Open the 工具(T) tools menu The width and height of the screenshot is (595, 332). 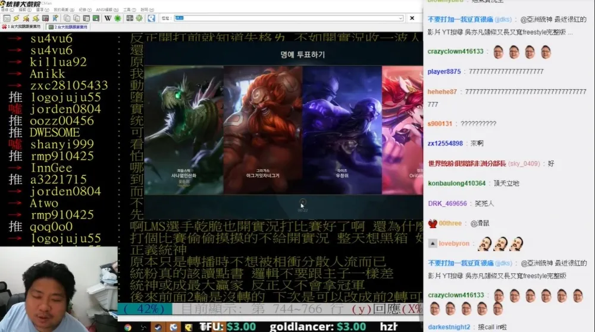129,10
